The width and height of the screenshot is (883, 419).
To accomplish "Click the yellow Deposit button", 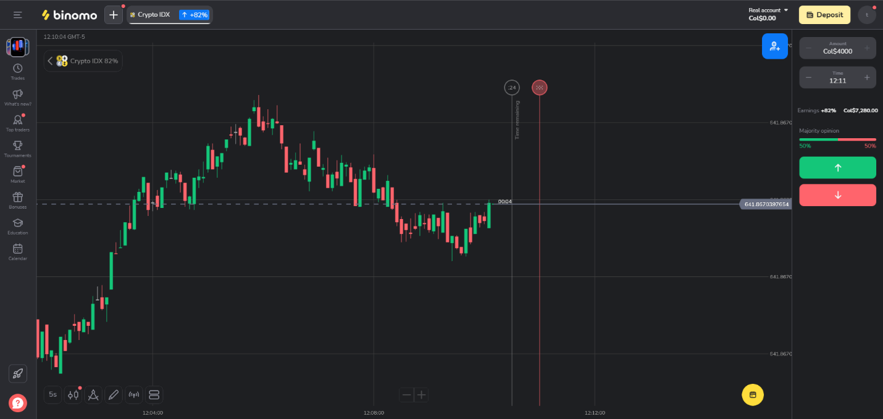I will point(824,15).
